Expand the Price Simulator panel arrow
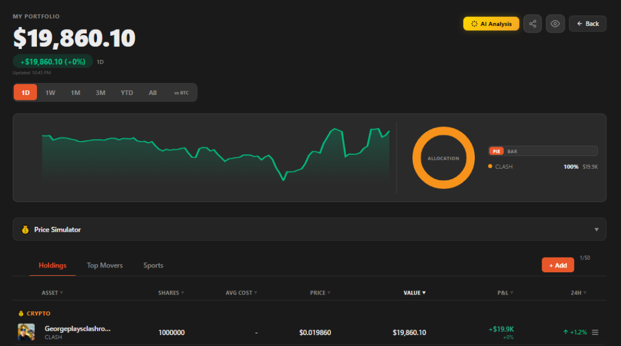The image size is (621, 346). [x=596, y=230]
